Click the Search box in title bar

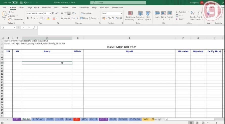pyautogui.click(x=118, y=3)
